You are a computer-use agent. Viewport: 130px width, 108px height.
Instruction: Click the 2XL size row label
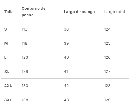[x=8, y=86]
